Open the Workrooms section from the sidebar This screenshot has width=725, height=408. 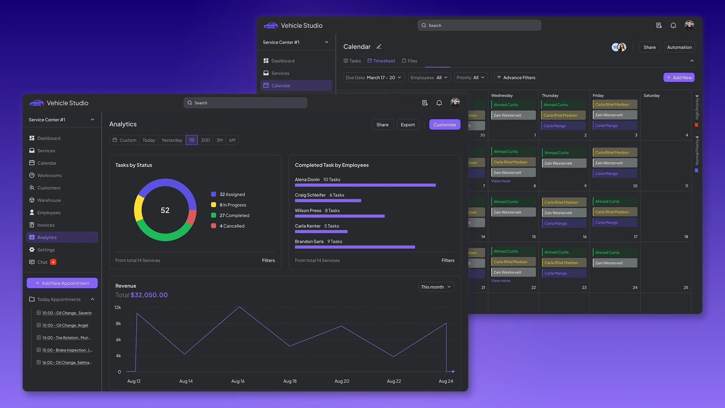49,175
